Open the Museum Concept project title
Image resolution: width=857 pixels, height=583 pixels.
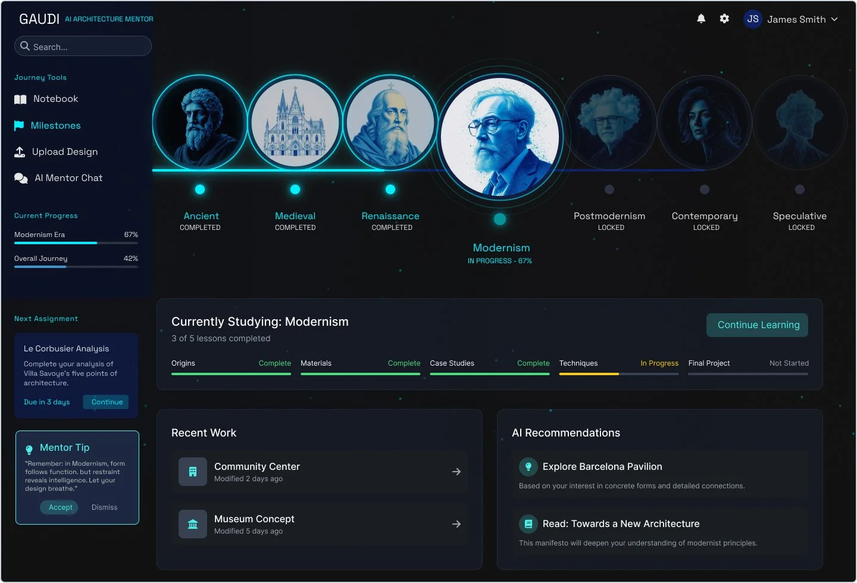click(x=254, y=519)
